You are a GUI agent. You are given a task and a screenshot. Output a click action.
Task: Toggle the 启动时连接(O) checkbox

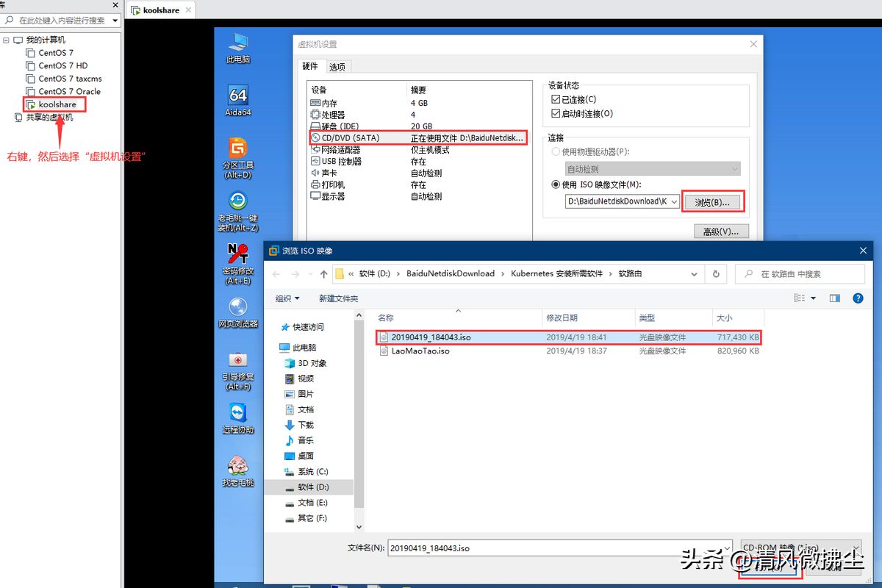[x=556, y=113]
